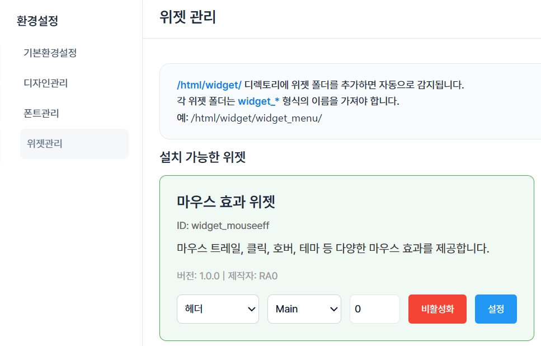The width and height of the screenshot is (541, 346).
Task: Open widget options with blue 설정 button
Action: point(496,309)
